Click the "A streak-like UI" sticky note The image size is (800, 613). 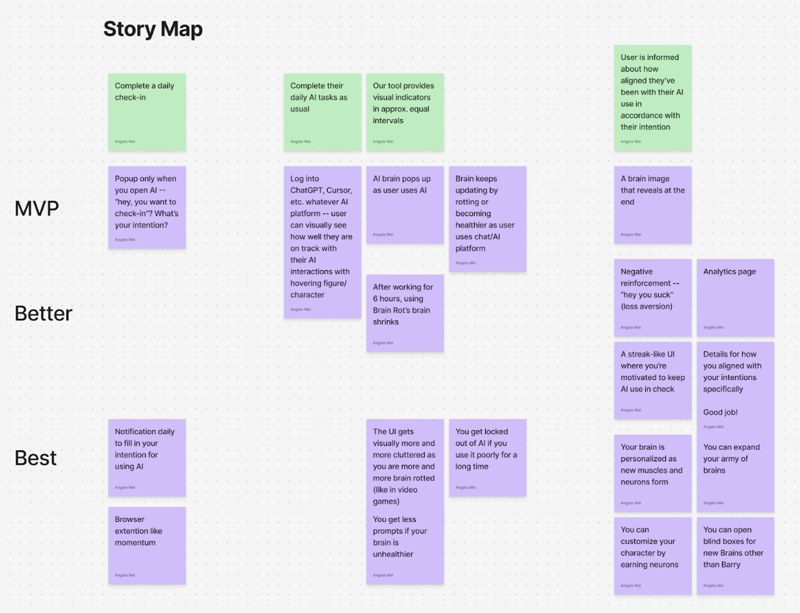tap(652, 380)
